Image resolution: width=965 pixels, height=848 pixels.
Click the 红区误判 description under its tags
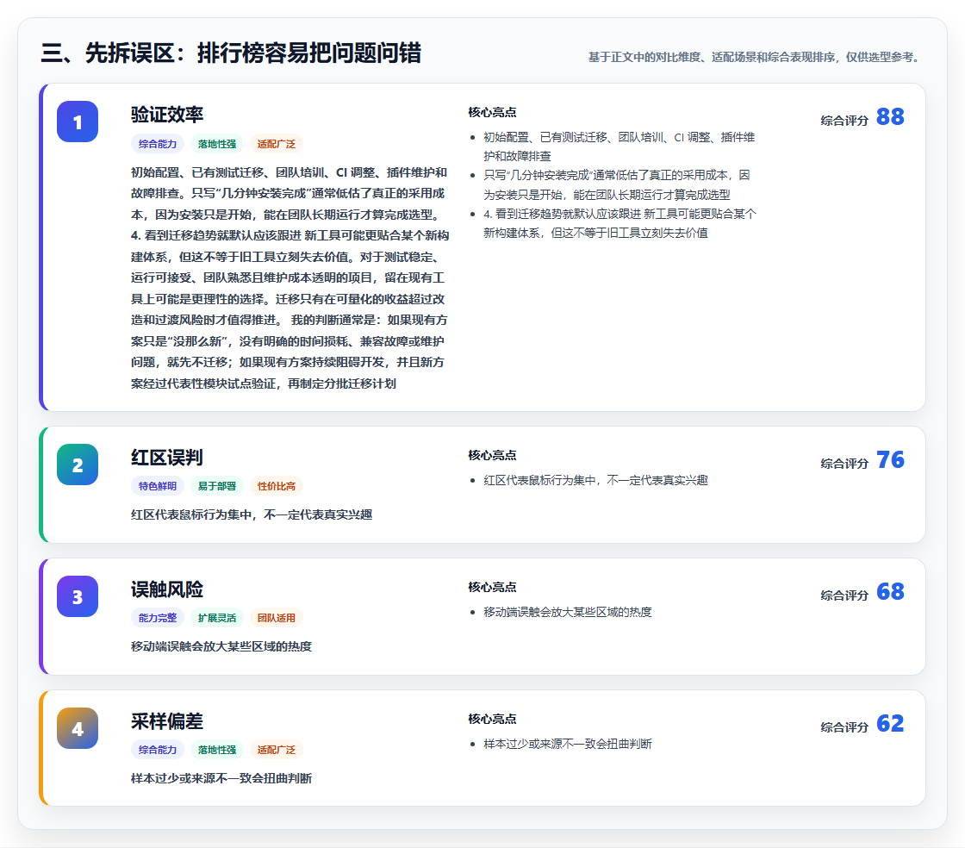(x=252, y=514)
